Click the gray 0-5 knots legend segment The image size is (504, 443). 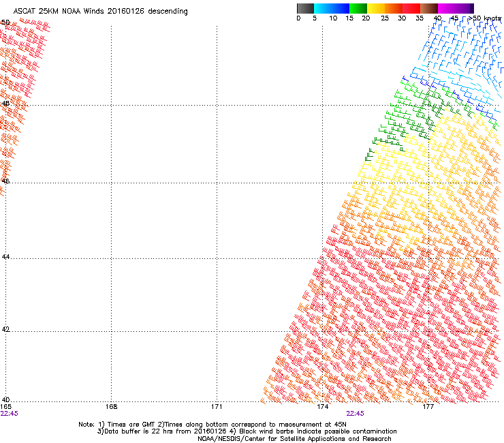pos(305,8)
